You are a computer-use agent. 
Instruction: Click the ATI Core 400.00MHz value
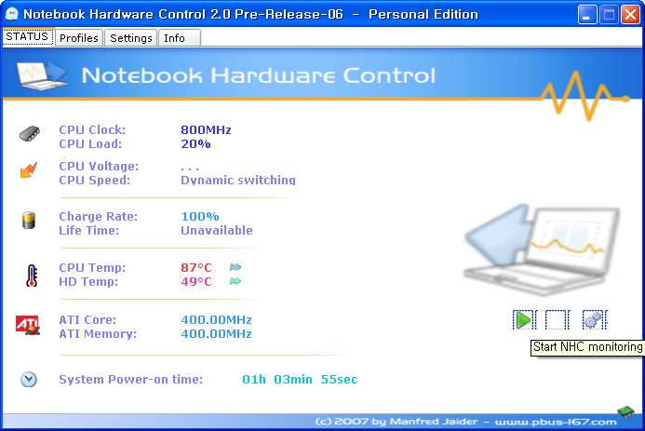tap(216, 320)
